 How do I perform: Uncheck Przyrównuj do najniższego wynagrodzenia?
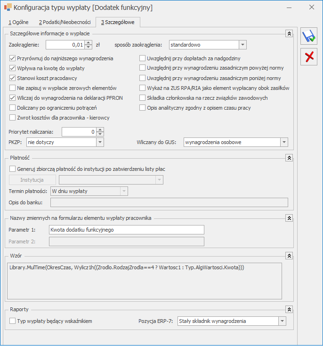[x=13, y=59]
